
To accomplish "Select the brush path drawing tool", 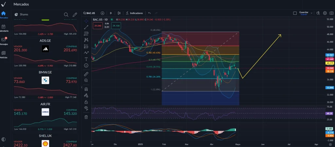I will 86,53.
